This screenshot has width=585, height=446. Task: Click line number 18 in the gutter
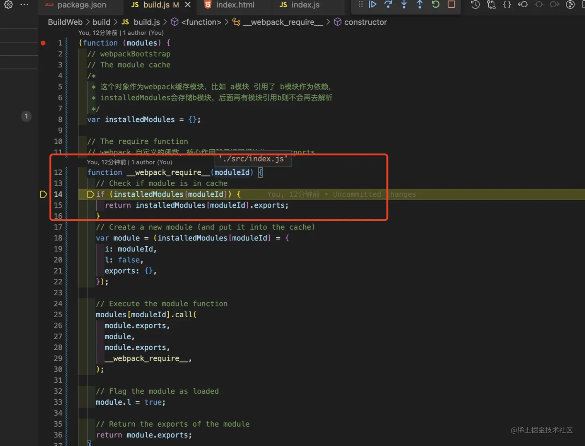[58, 238]
